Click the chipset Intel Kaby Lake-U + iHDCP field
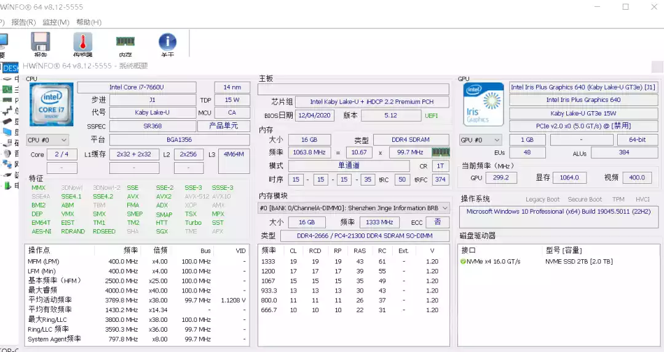664x352 pixels. click(x=372, y=102)
